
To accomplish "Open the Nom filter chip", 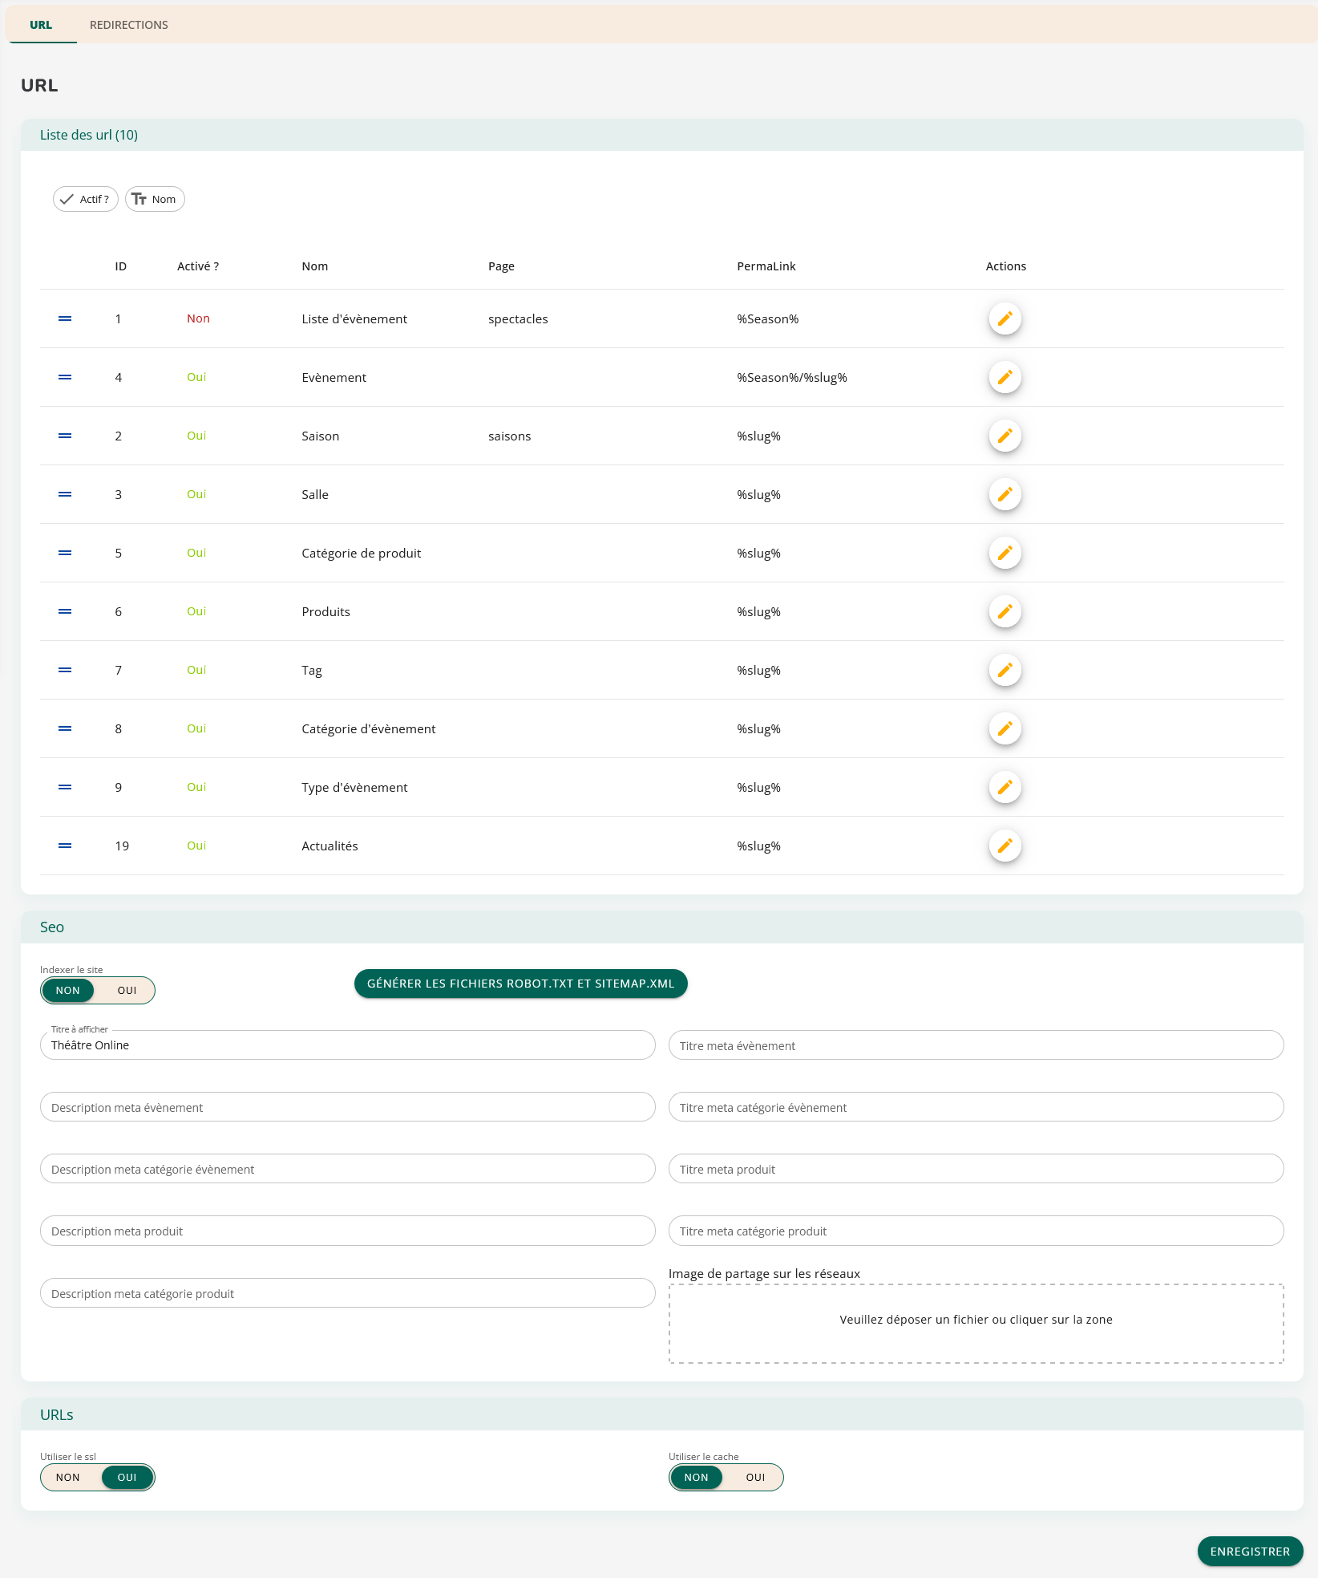I will (x=155, y=199).
